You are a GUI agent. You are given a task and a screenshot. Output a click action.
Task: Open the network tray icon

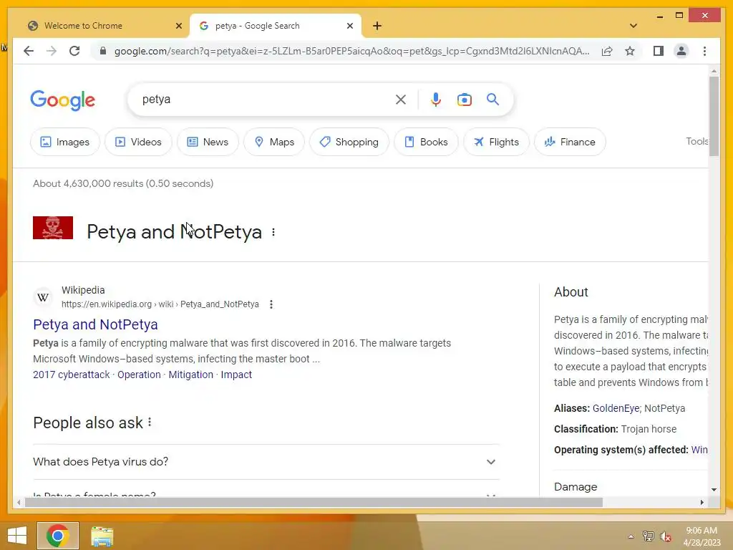pos(648,536)
